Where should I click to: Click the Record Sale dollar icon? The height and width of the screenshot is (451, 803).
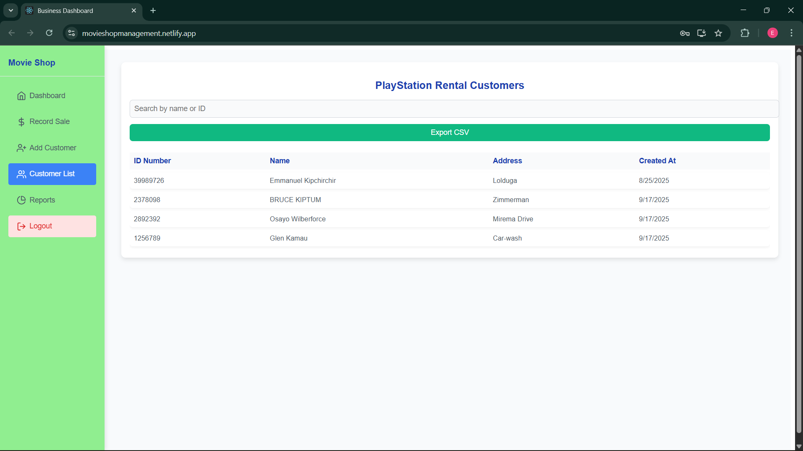pyautogui.click(x=21, y=122)
